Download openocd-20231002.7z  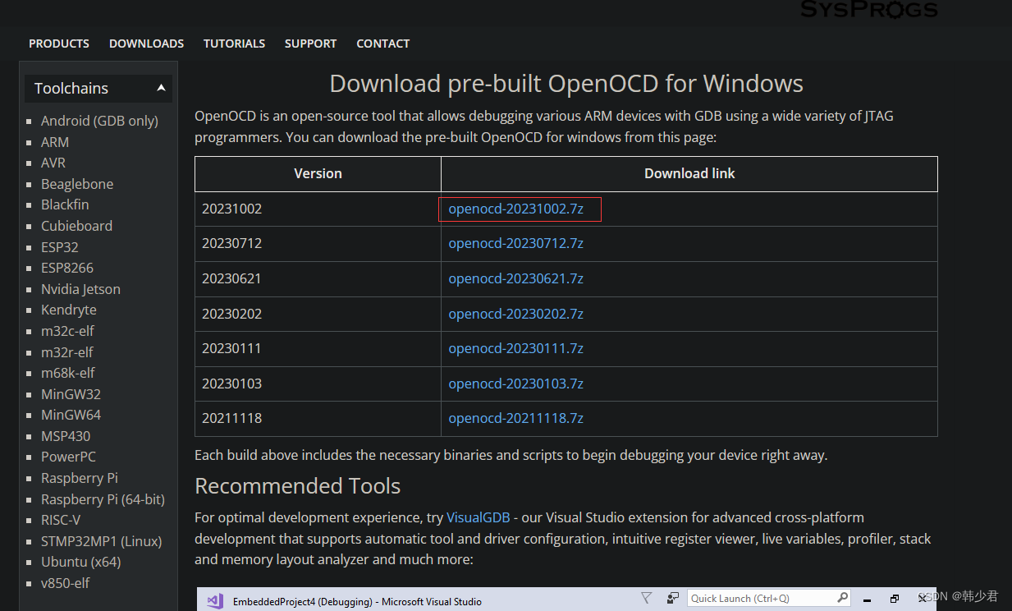tap(515, 209)
